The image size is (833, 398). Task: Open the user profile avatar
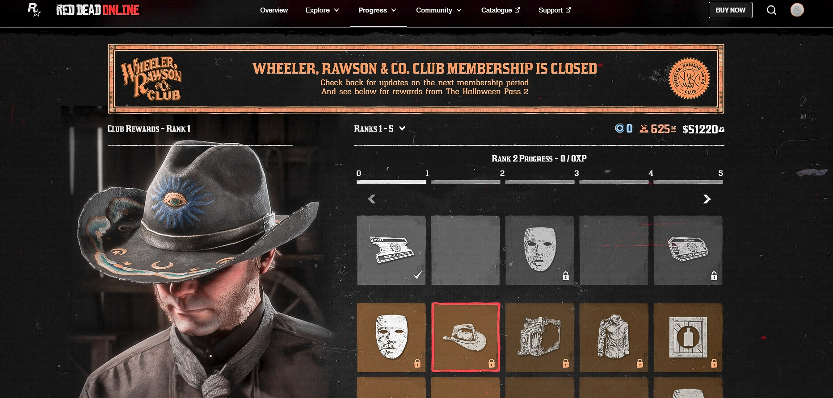(x=797, y=10)
